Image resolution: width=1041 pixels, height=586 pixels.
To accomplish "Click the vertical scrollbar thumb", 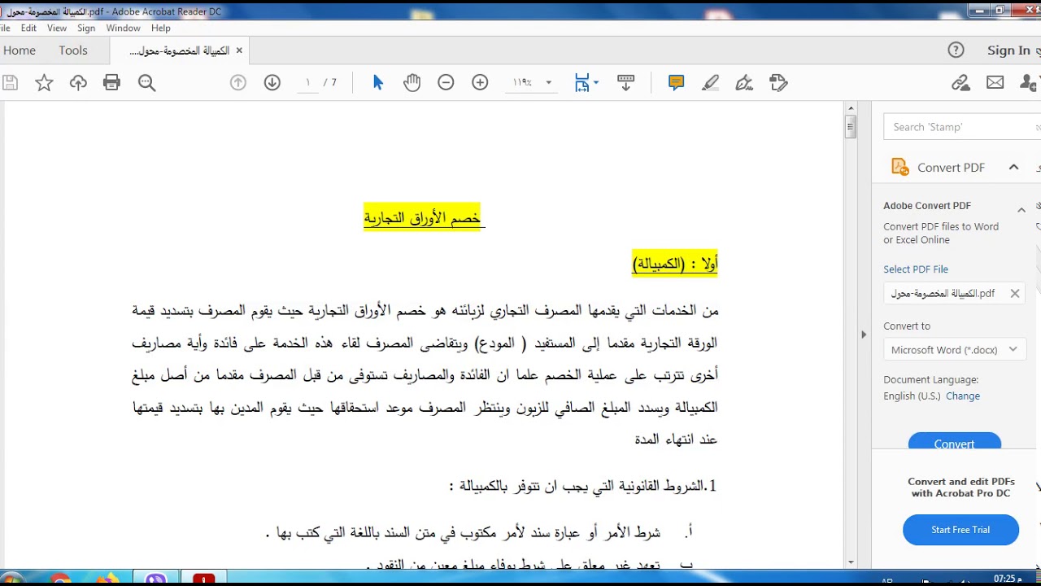I will click(x=851, y=126).
